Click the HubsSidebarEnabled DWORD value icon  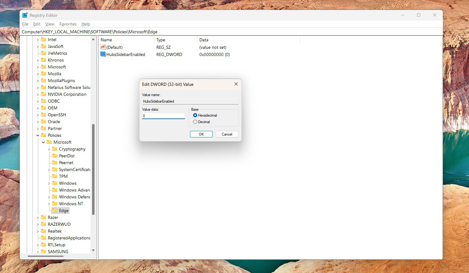pos(103,54)
